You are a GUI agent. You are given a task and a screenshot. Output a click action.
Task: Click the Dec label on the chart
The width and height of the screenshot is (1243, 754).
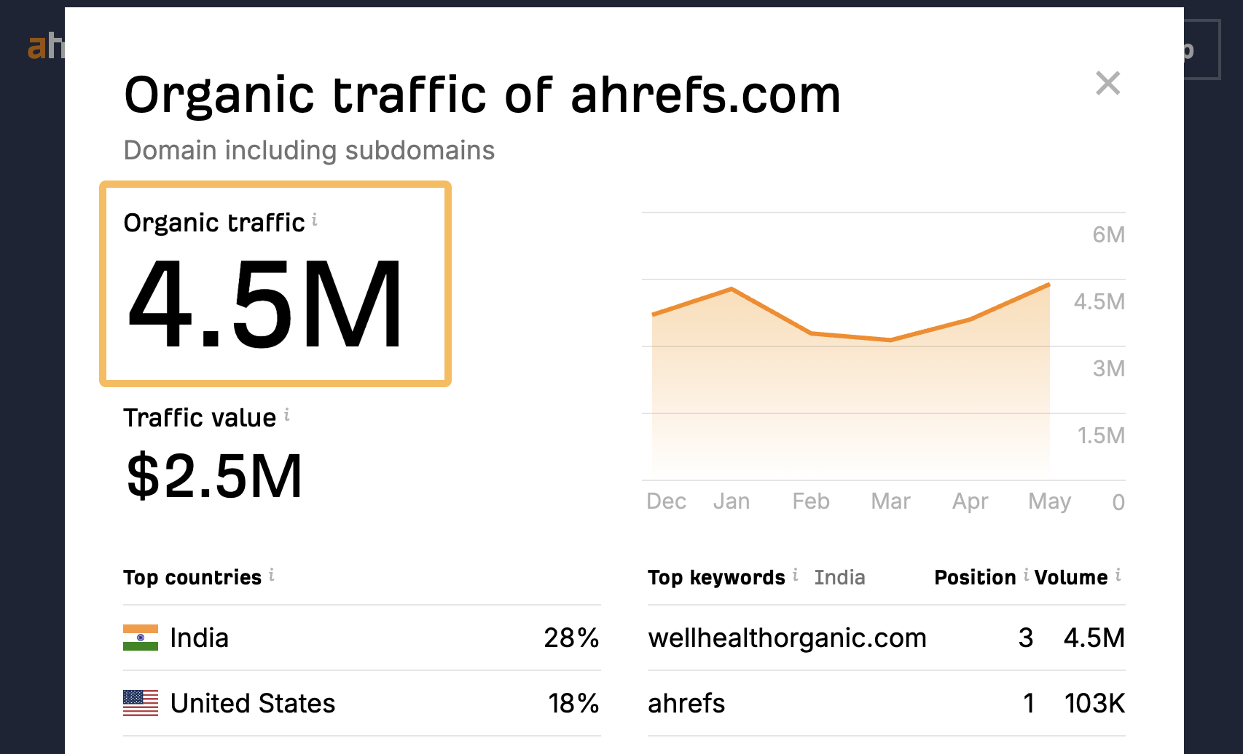click(666, 501)
